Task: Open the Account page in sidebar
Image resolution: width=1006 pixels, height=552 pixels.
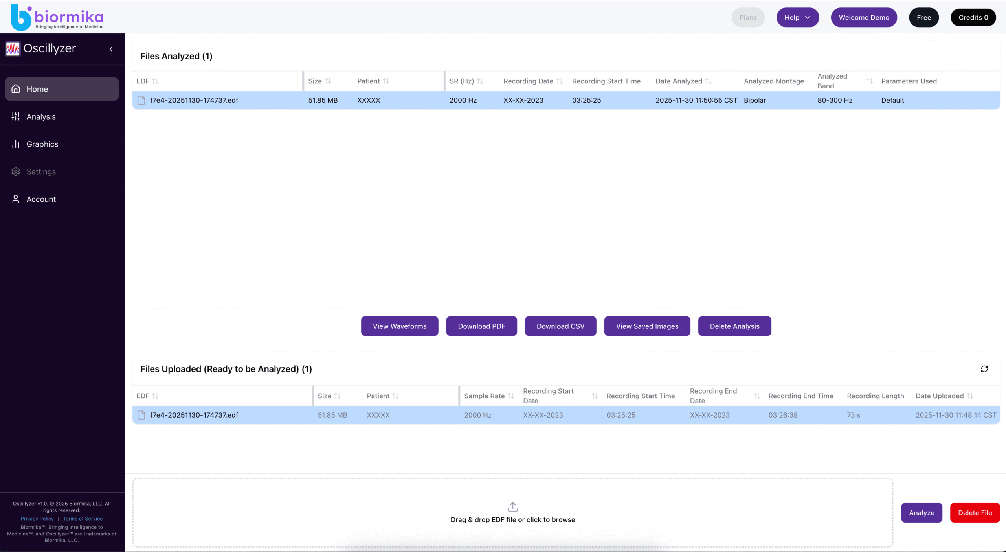Action: point(41,199)
